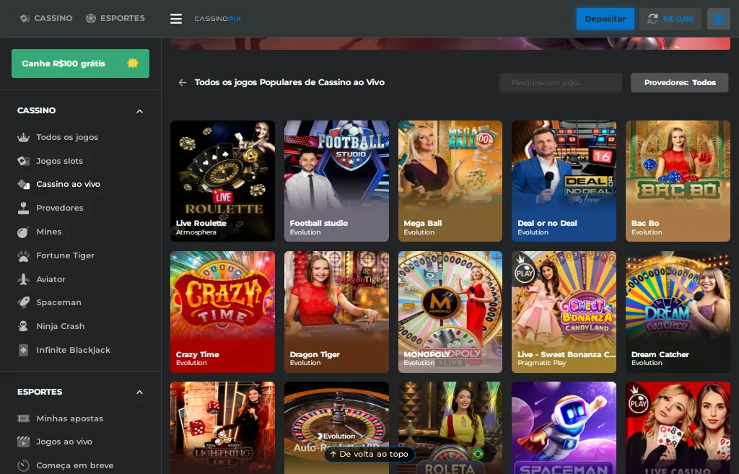The width and height of the screenshot is (739, 474).
Task: Collapse the ESPORTES sidebar section
Action: pyautogui.click(x=139, y=392)
